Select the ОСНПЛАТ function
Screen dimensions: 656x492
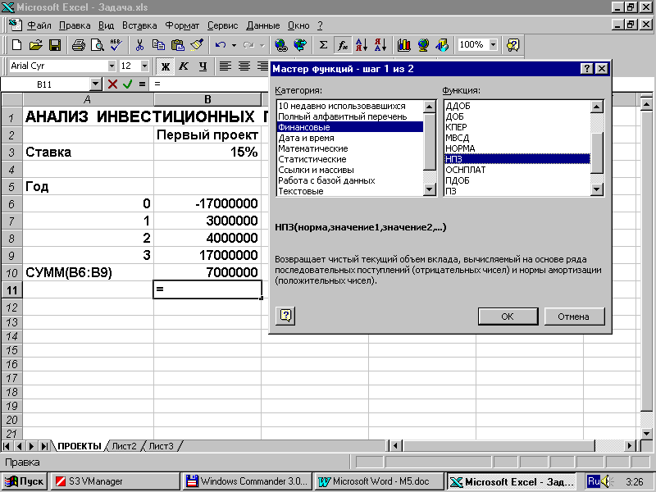(x=517, y=170)
